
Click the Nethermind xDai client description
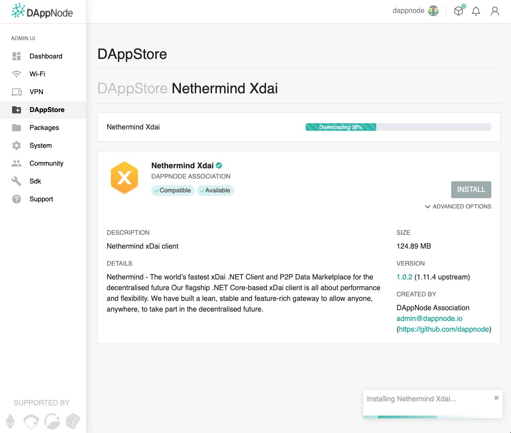142,246
